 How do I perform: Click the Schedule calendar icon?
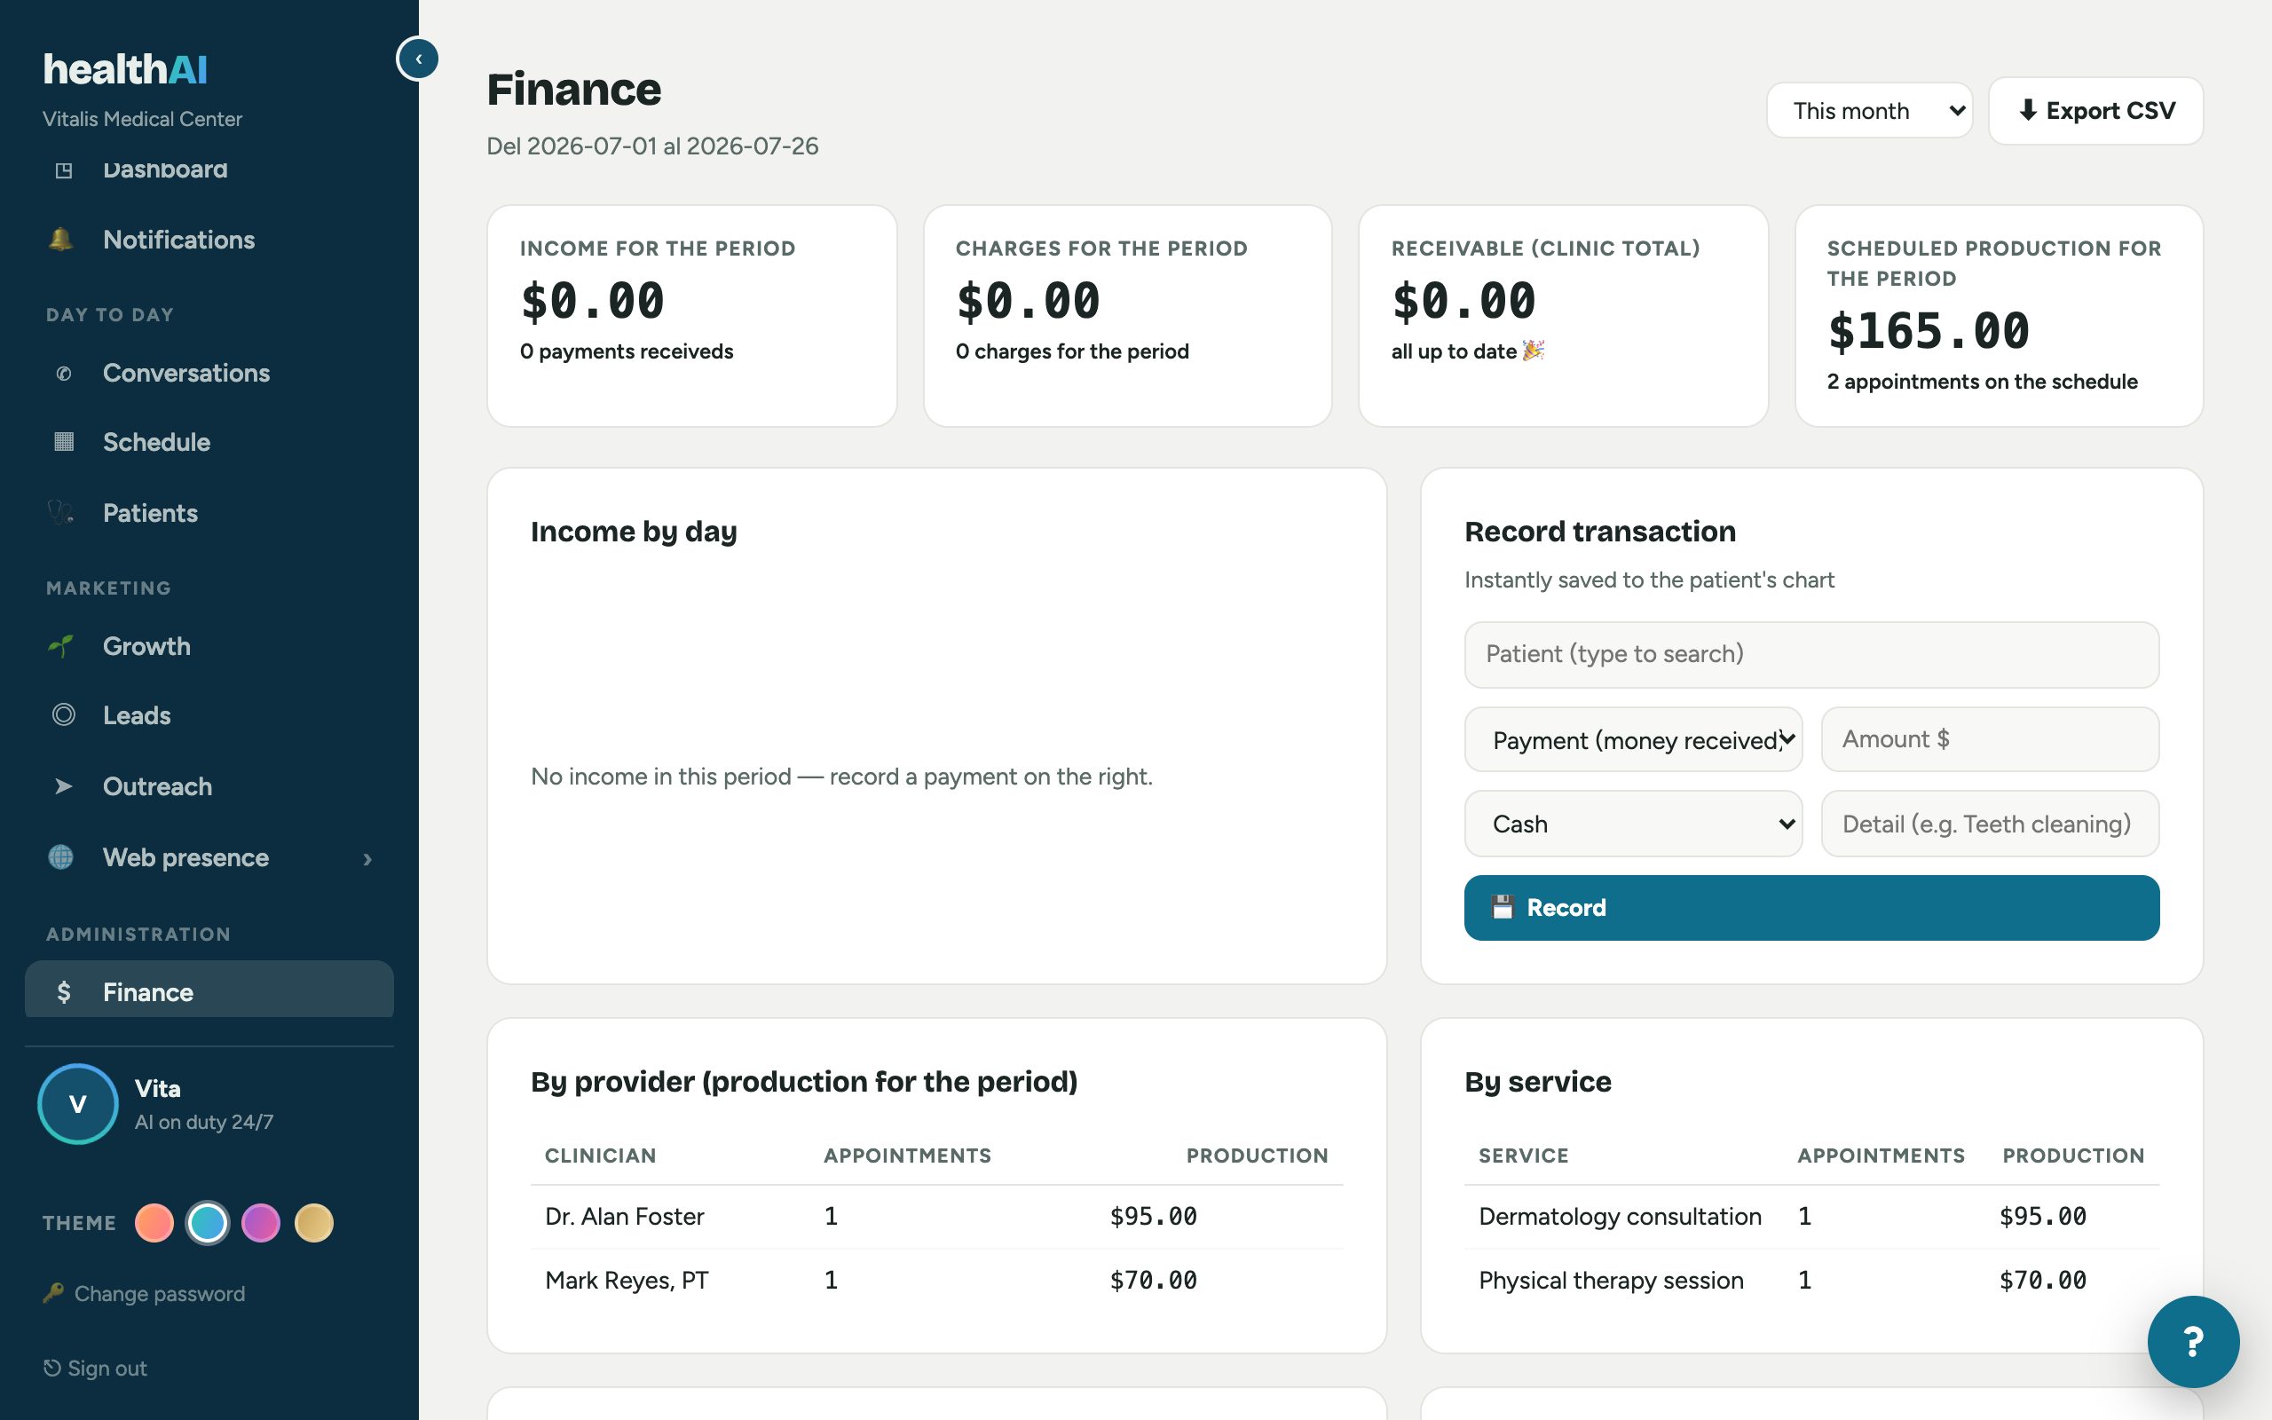pos(63,441)
